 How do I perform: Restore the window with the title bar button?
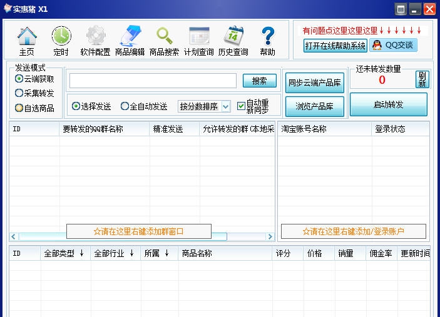[401, 9]
